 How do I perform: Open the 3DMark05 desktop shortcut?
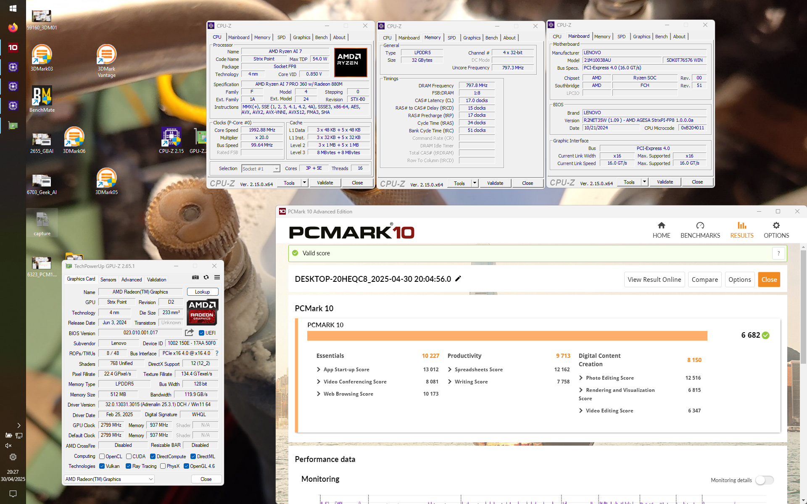pyautogui.click(x=106, y=181)
